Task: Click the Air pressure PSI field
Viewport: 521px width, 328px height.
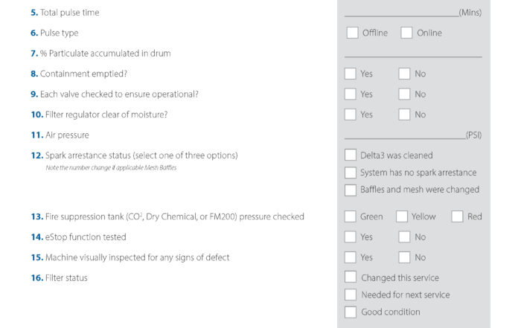Action: coord(405,135)
